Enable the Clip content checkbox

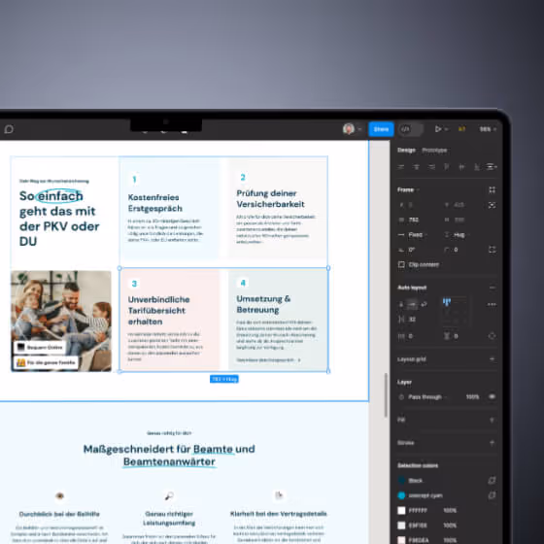coord(401,264)
